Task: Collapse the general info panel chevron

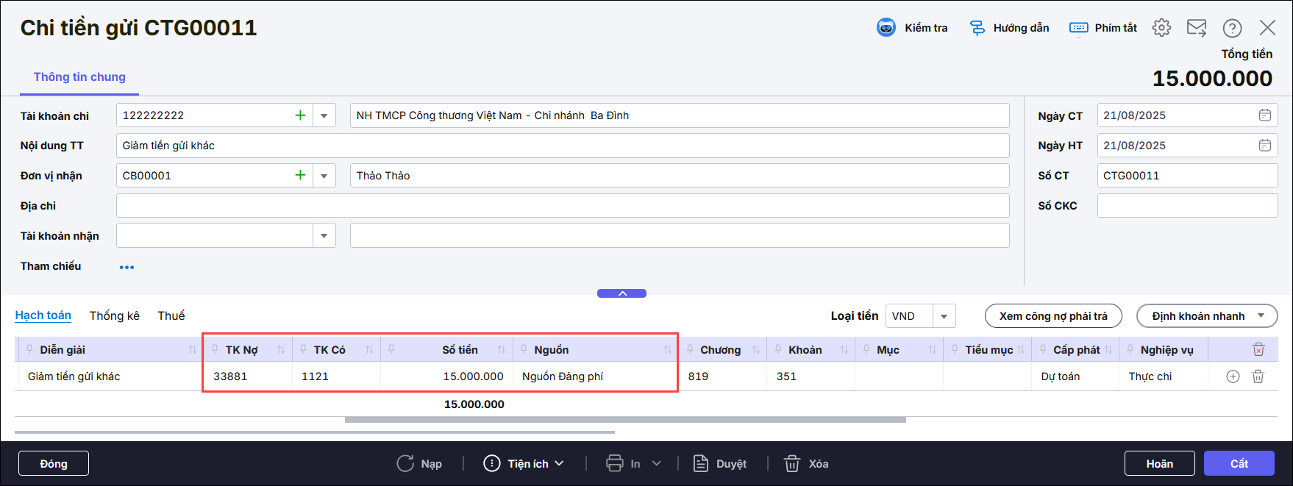Action: coord(622,293)
